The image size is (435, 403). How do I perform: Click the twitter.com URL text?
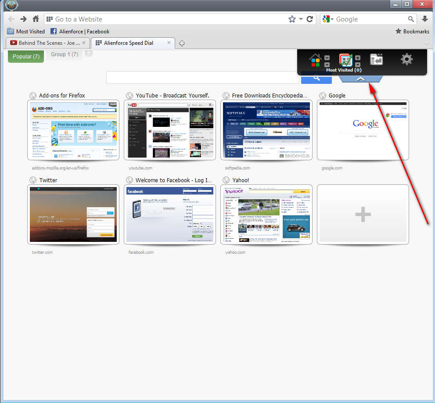pos(42,252)
